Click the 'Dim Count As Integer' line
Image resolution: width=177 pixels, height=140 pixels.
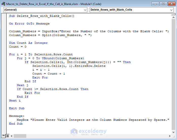click(28, 43)
